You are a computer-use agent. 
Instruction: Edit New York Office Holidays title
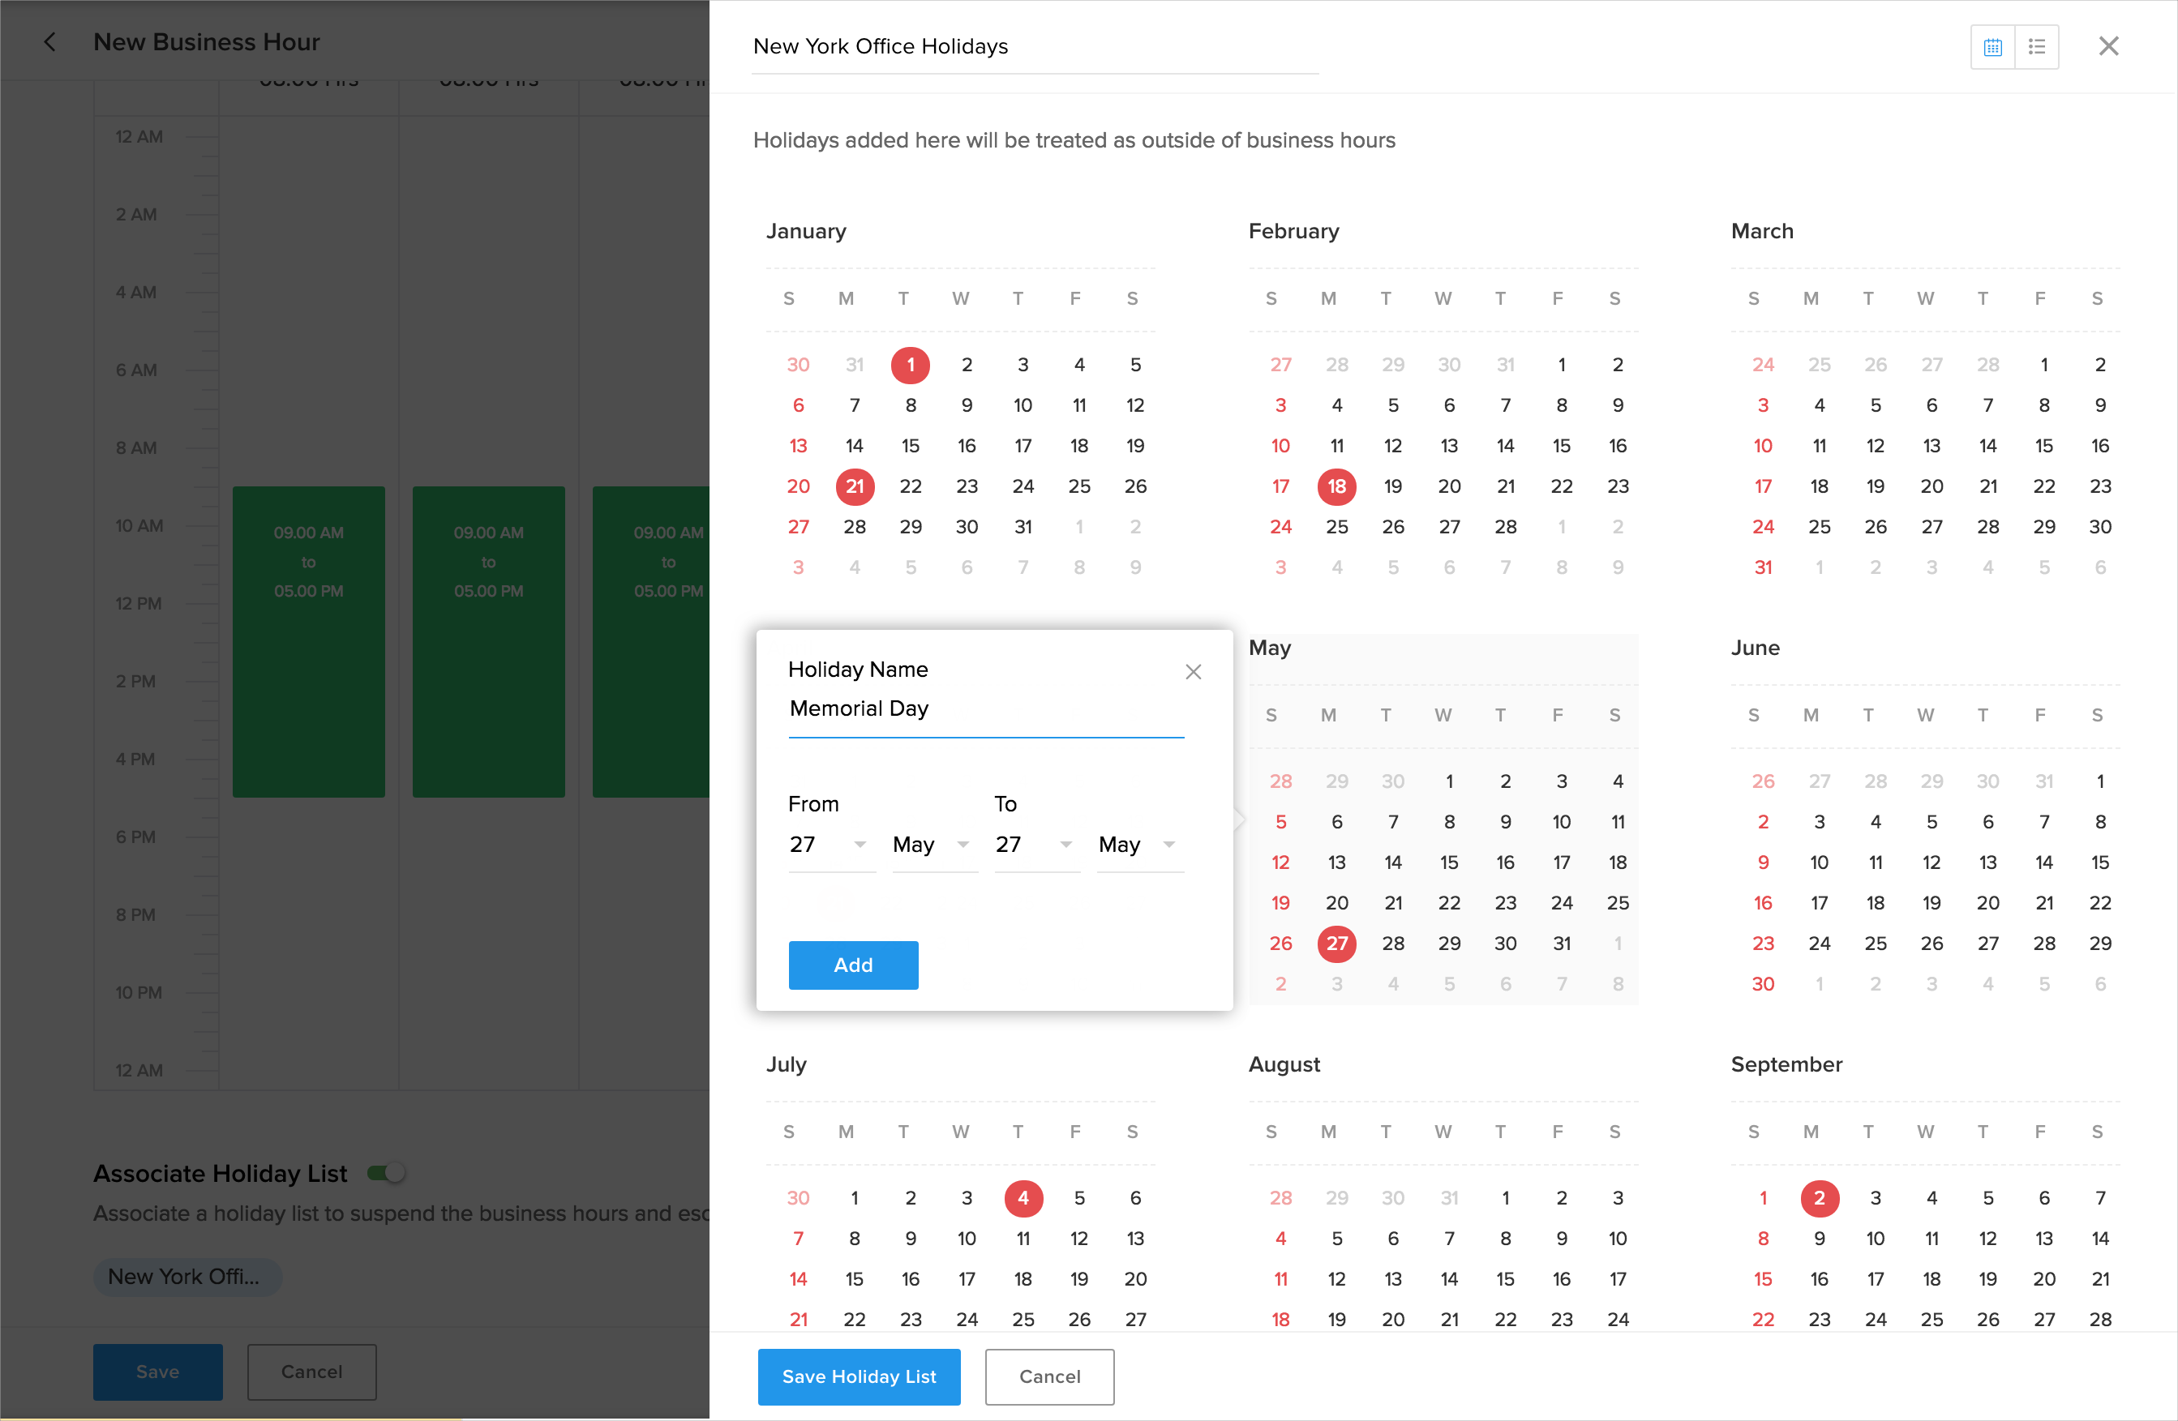coord(1034,47)
